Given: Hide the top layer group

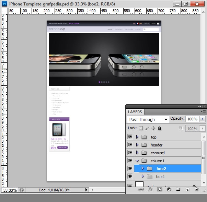Looking at the screenshot, I should pyautogui.click(x=130, y=137).
